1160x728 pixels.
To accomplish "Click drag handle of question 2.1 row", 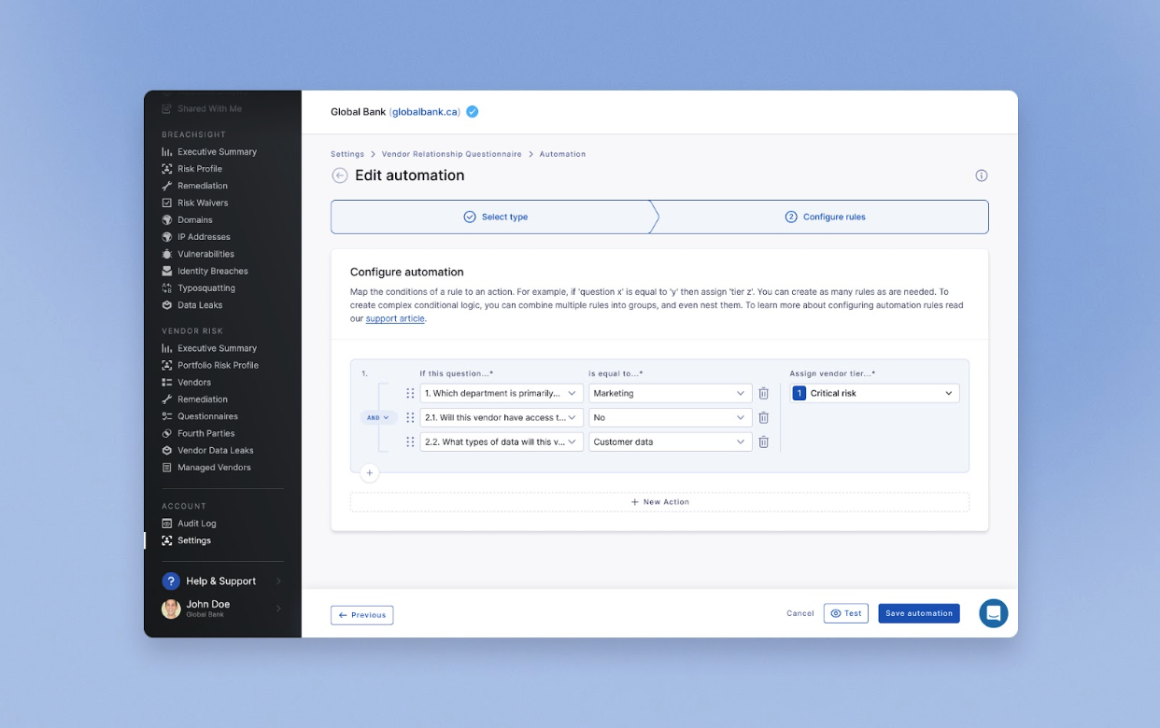I will click(410, 418).
